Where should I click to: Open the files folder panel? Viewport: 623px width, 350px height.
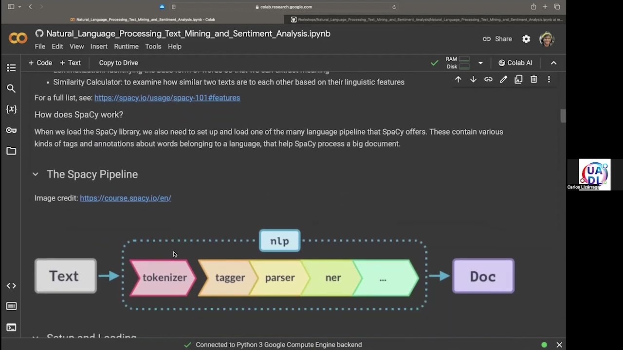[11, 151]
